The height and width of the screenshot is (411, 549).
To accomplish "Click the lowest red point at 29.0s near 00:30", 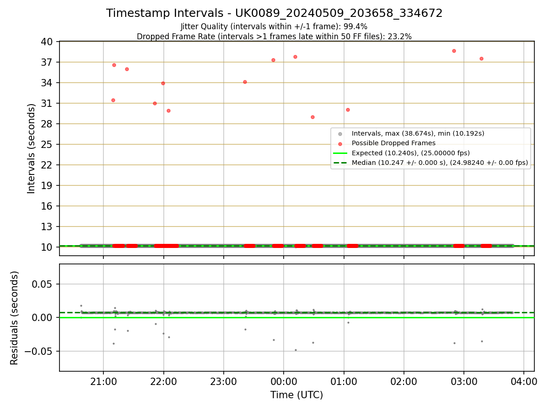I will pos(312,117).
